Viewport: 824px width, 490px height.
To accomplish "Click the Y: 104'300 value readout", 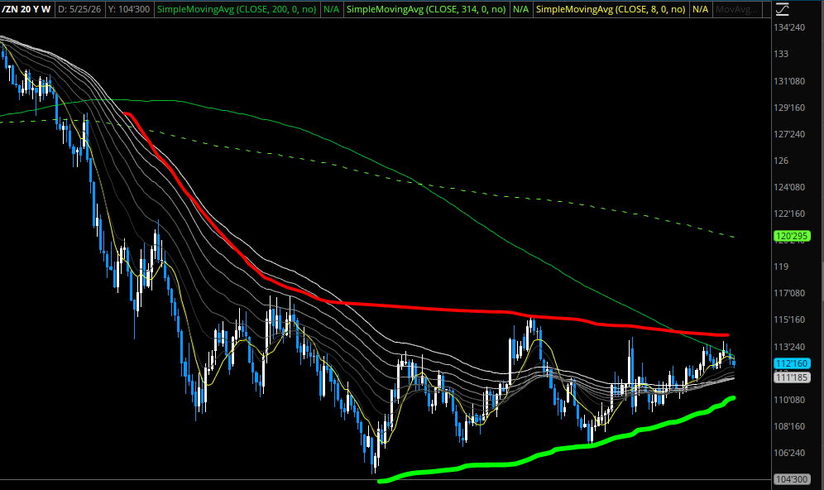I will pos(129,9).
